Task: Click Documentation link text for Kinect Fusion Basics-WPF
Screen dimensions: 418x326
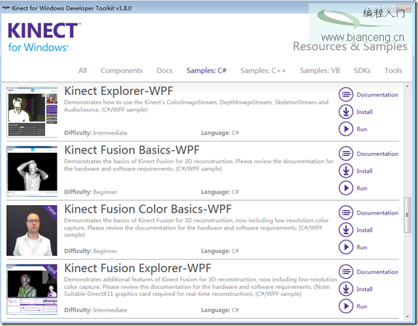Action: pos(378,154)
